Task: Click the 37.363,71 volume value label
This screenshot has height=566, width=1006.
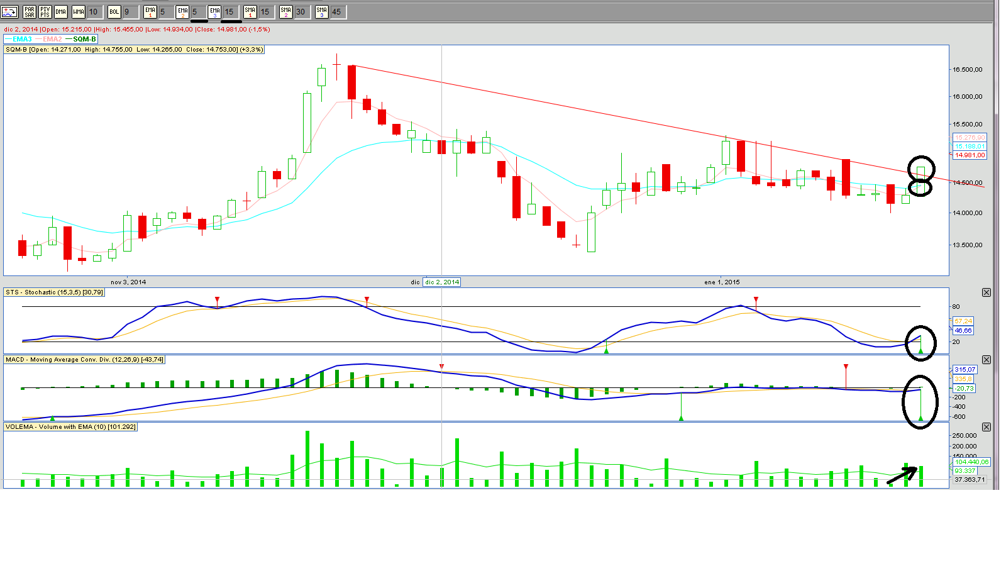Action: point(970,479)
